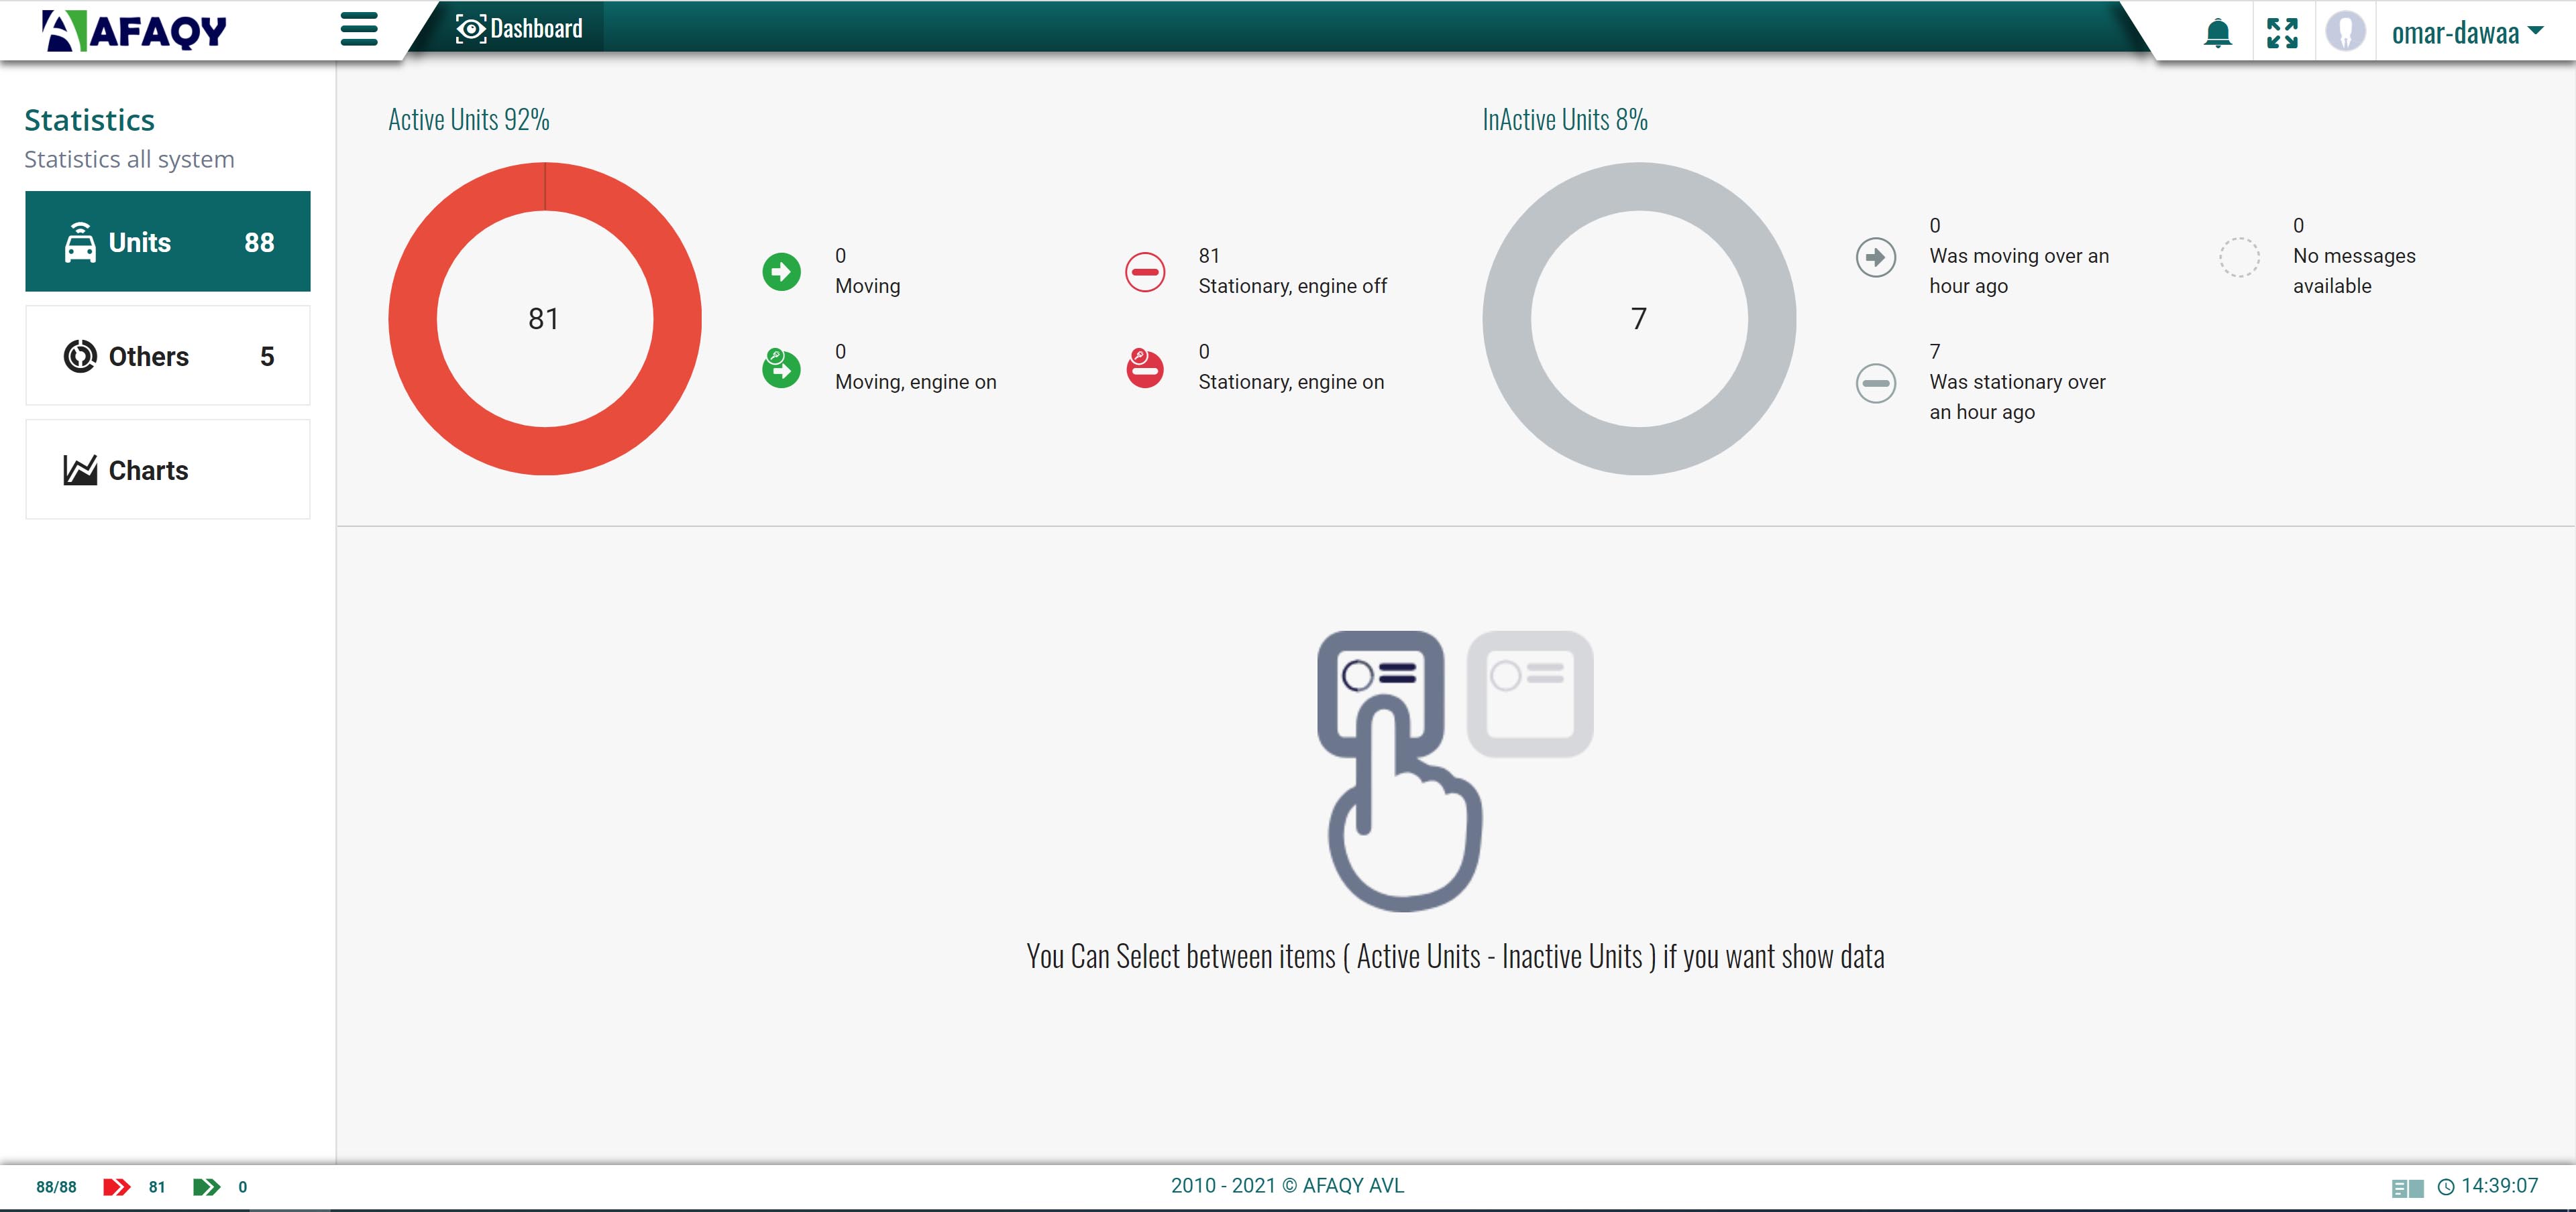
Task: Click the layout panel icon in footer
Action: point(2407,1188)
